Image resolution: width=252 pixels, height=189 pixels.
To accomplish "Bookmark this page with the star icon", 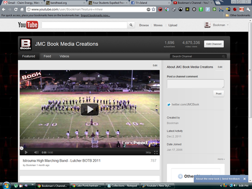I will 153,9.
